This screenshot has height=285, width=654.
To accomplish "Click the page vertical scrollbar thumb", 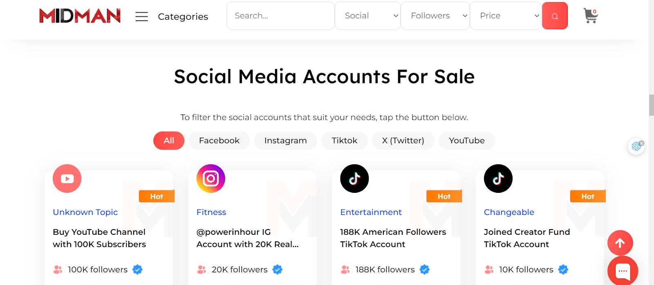I will click(x=651, y=105).
